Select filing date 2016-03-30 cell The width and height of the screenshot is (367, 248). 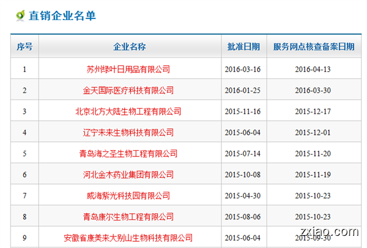tap(313, 90)
